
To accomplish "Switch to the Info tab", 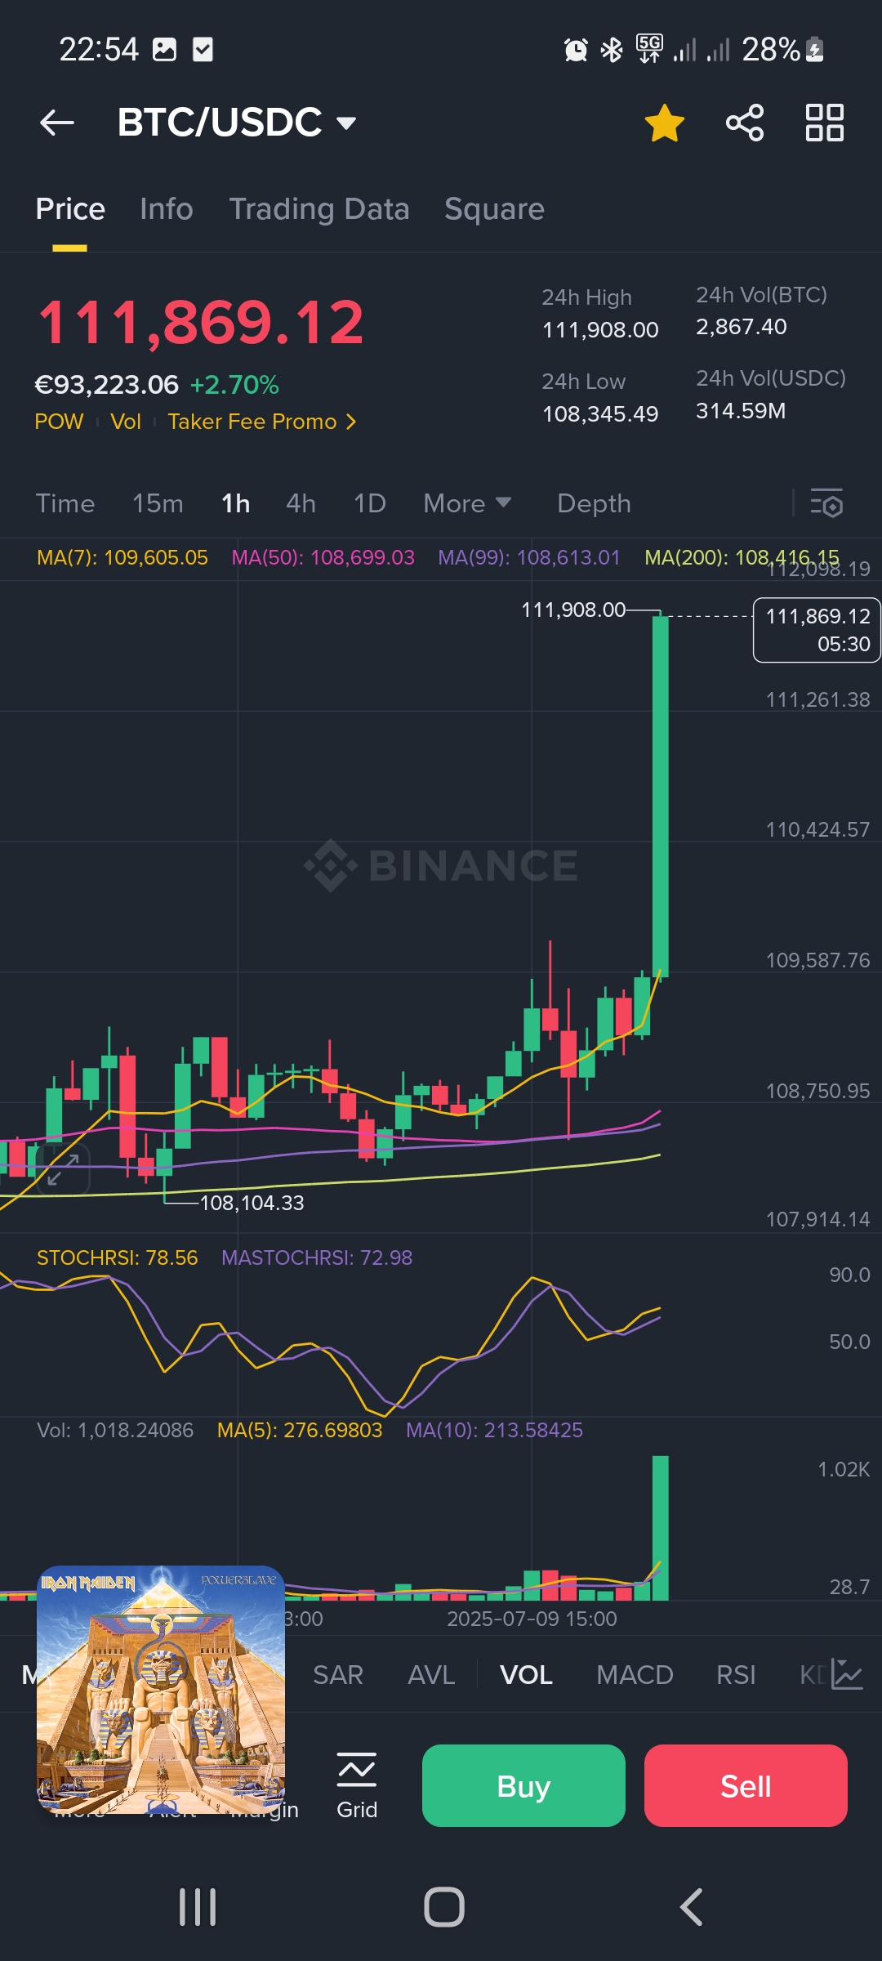I will pos(167,209).
